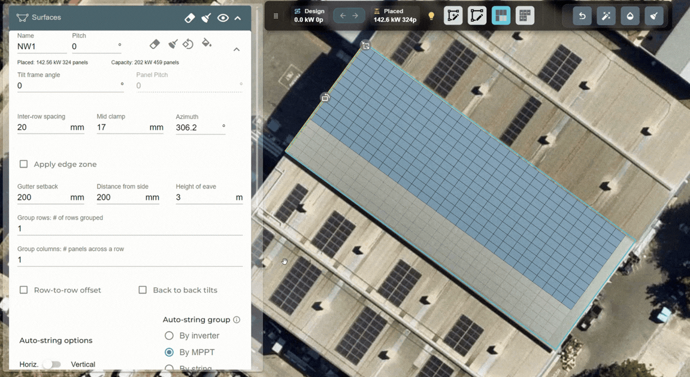Image resolution: width=690 pixels, height=377 pixels.
Task: Click the magic wand tool in toolbar
Action: tap(606, 16)
